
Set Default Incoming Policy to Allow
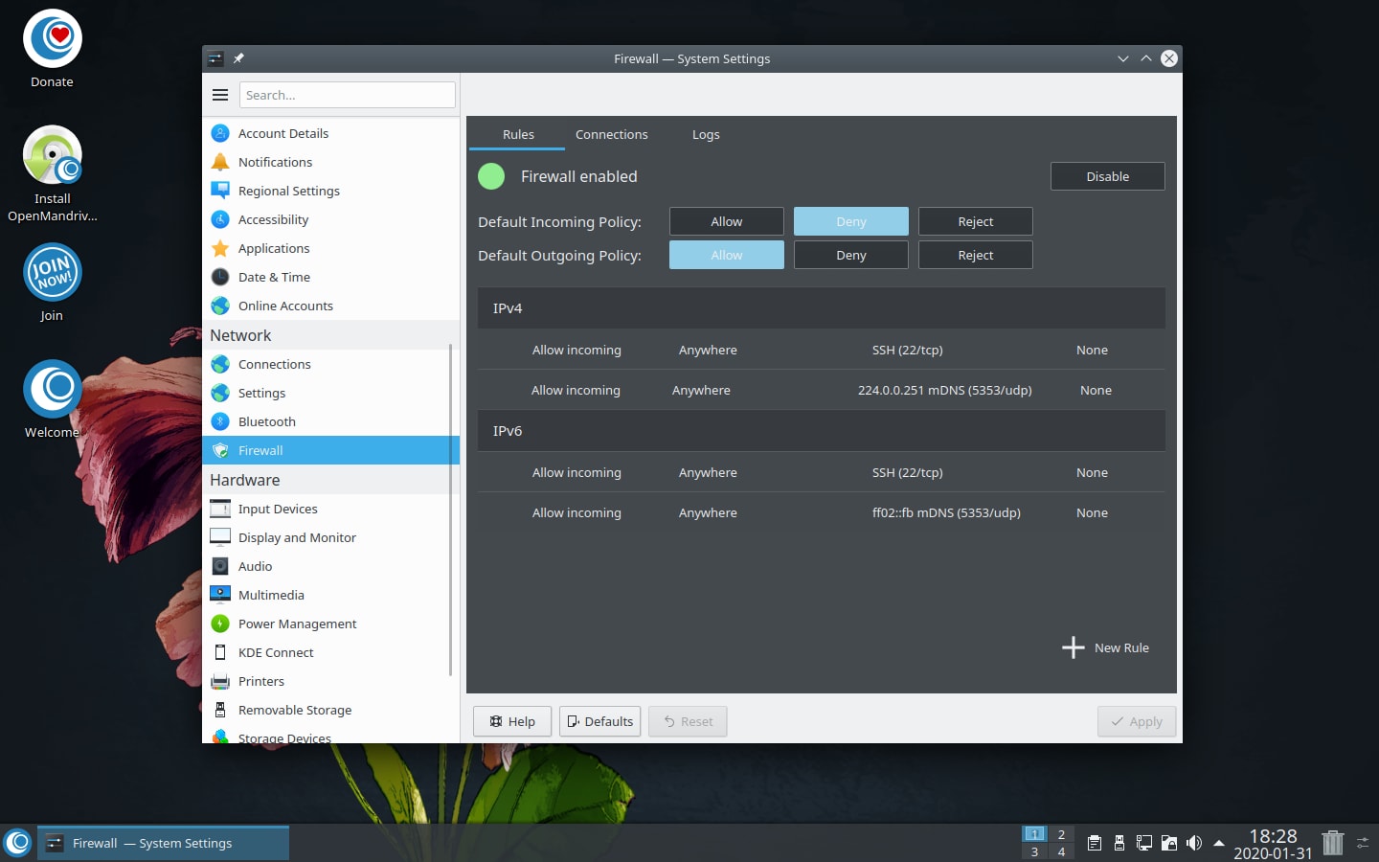(x=726, y=221)
